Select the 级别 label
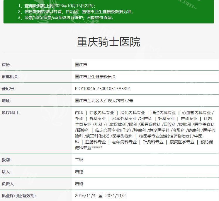 6,160
